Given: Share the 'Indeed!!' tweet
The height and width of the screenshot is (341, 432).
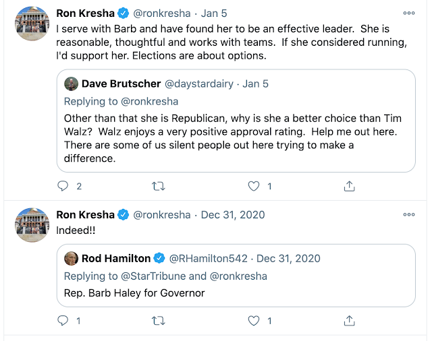Looking at the screenshot, I should click(350, 320).
